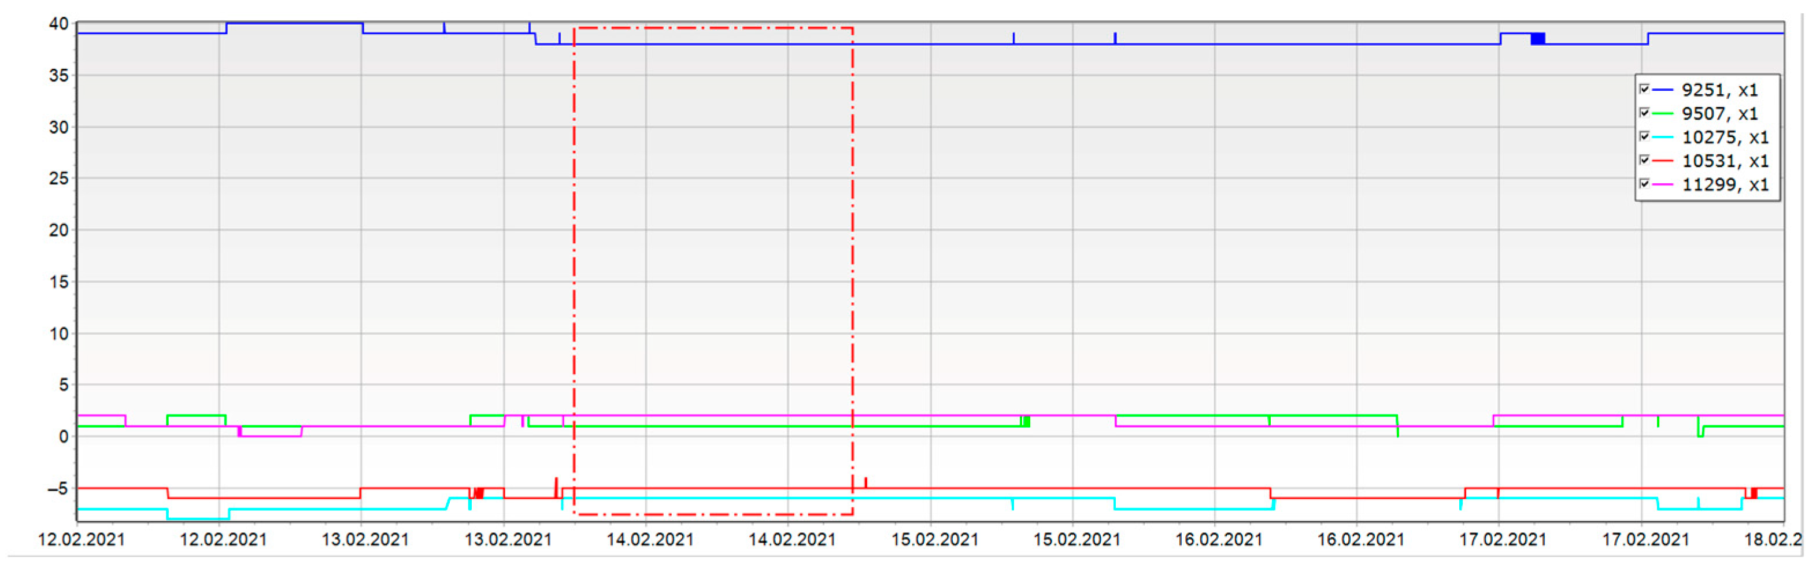
Task: Uncheck the 9251, x1 series checkbox
Action: click(x=1644, y=90)
